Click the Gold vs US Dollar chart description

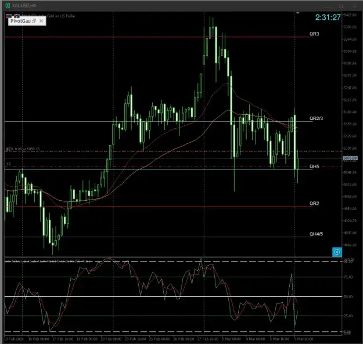click(x=61, y=16)
